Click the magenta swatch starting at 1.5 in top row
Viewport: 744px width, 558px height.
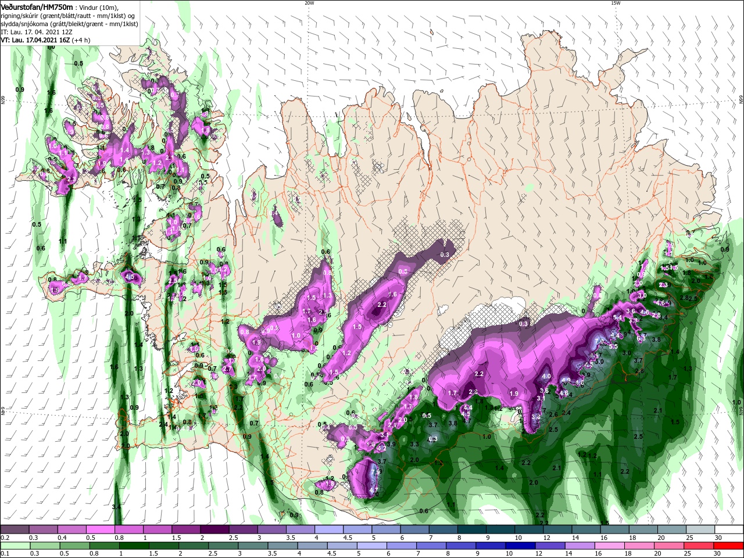coord(186,530)
